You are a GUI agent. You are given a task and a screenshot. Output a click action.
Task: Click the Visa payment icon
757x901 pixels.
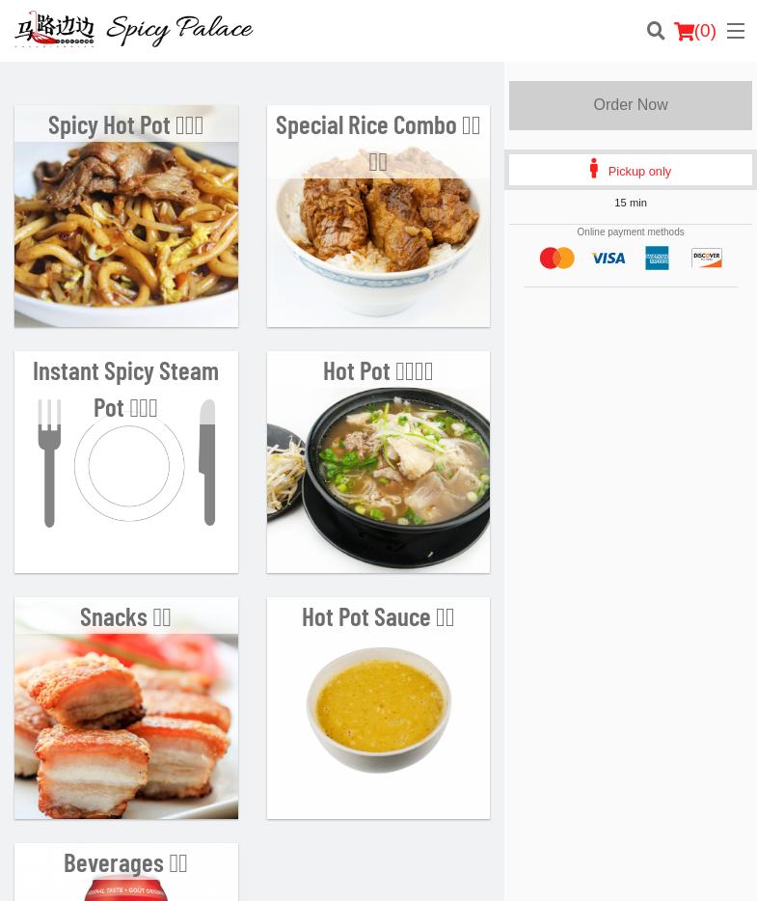pyautogui.click(x=608, y=258)
